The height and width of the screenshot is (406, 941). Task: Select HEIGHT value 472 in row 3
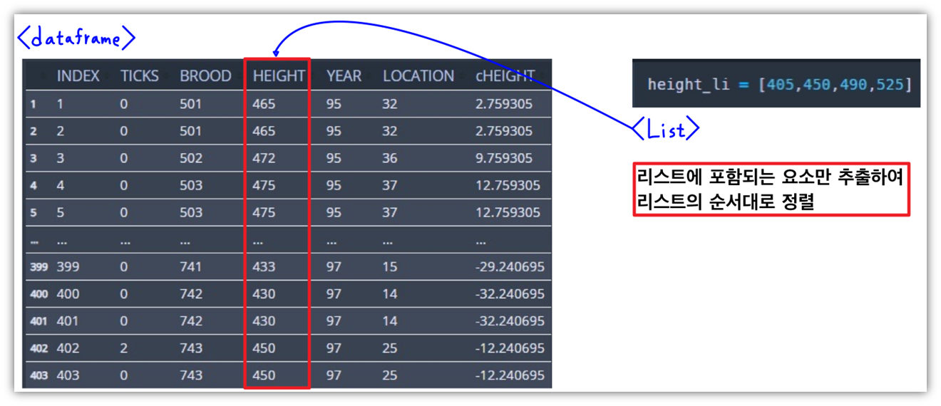click(x=264, y=158)
